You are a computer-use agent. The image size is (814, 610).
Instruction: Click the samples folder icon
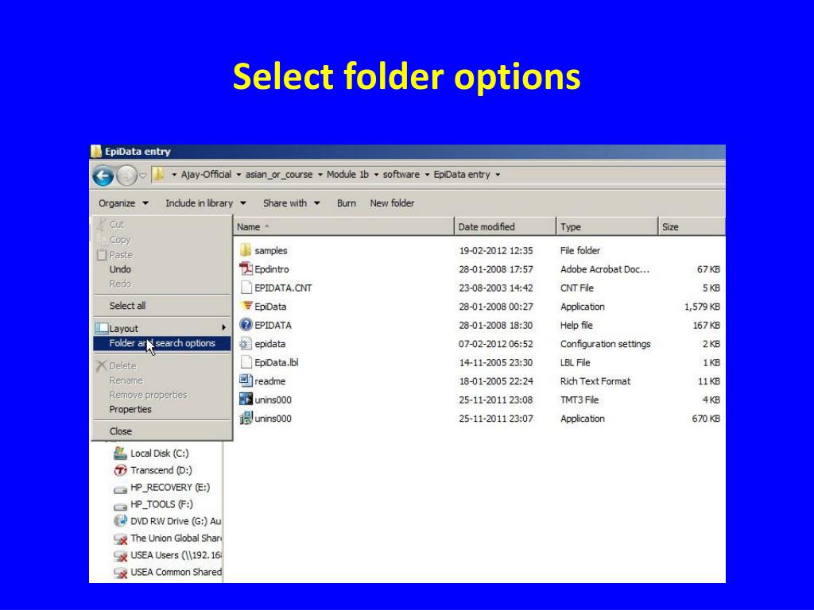pyautogui.click(x=246, y=250)
